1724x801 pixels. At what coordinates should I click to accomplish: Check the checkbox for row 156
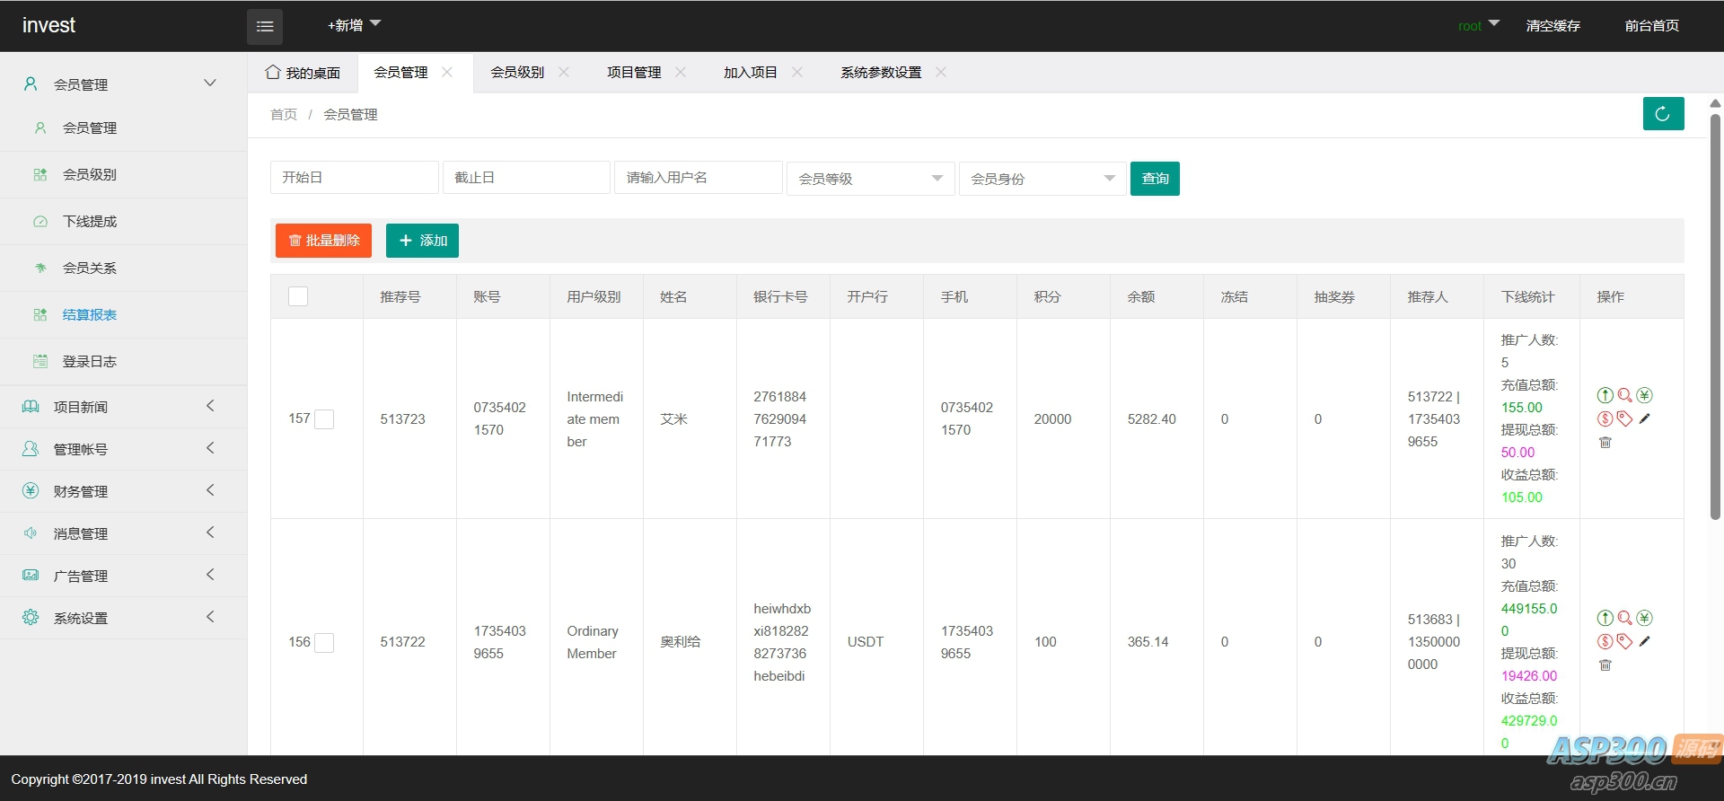324,643
